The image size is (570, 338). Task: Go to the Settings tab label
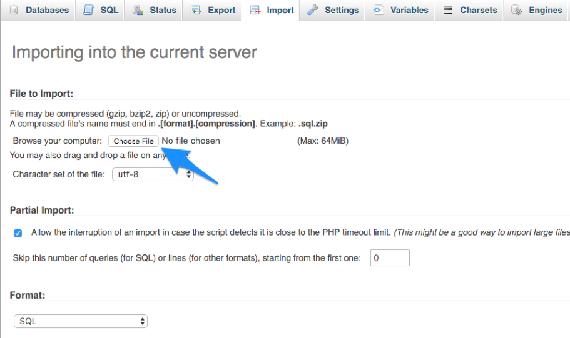point(342,11)
